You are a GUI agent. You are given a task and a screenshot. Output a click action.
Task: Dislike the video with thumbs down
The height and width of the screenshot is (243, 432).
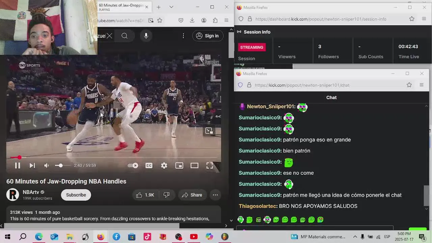coord(166,195)
